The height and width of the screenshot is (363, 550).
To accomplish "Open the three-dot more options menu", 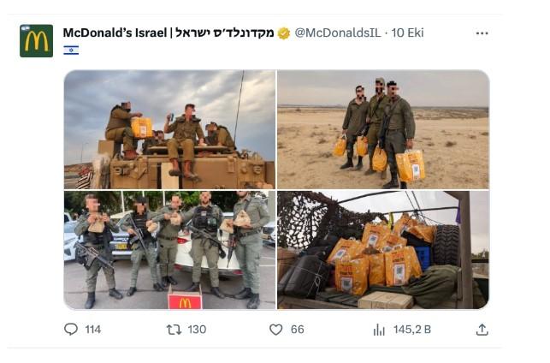I will tap(482, 33).
